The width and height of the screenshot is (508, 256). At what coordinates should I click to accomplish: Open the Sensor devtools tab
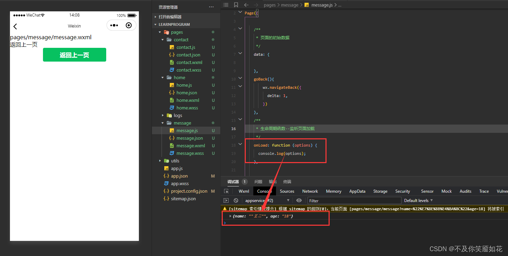pyautogui.click(x=427, y=191)
